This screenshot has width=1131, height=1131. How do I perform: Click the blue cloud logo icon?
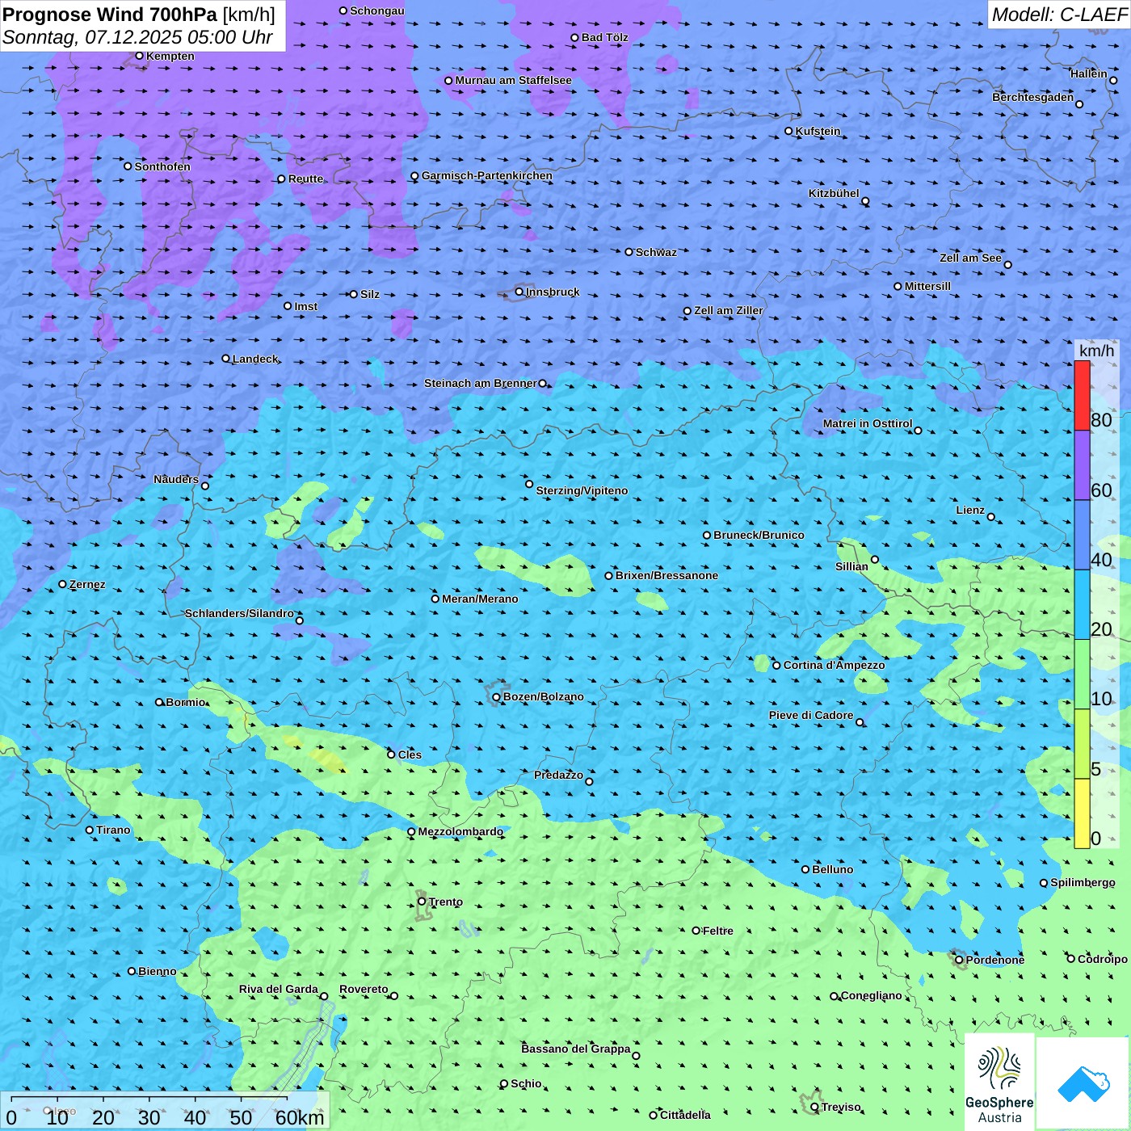click(1083, 1083)
